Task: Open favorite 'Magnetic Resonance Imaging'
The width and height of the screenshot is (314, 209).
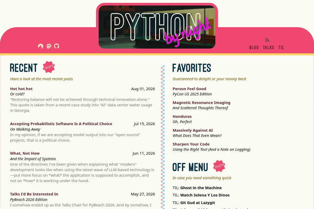Action: tap(201, 103)
